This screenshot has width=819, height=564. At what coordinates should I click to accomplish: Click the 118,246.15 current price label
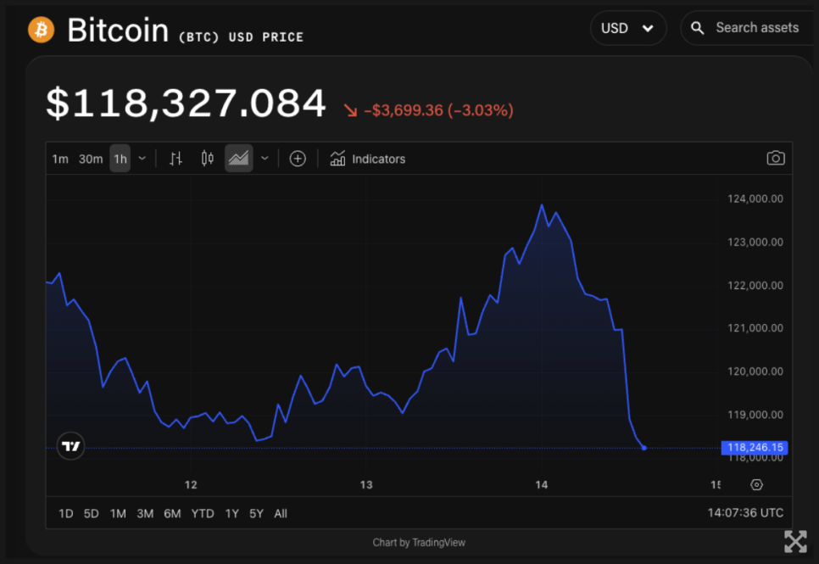pyautogui.click(x=755, y=448)
